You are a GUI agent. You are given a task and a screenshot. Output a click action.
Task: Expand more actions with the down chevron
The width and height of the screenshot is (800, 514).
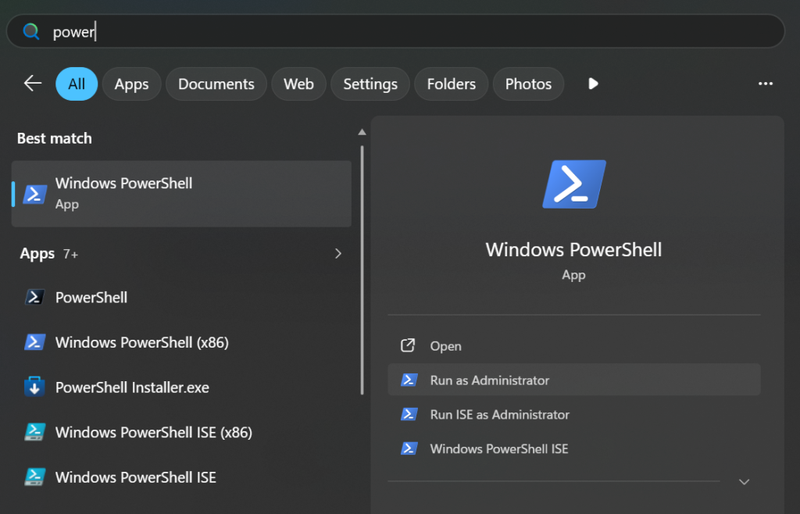pyautogui.click(x=744, y=482)
